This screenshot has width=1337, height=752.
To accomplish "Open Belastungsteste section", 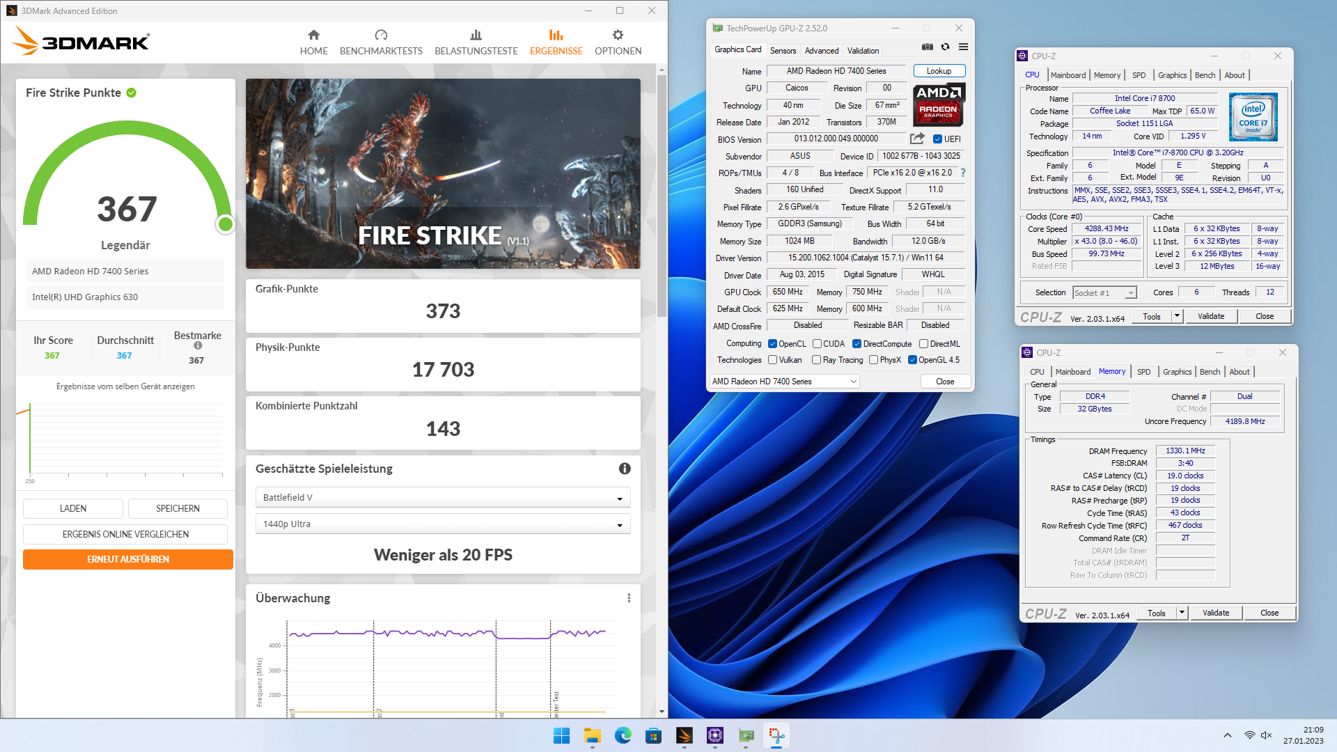I will click(x=476, y=42).
